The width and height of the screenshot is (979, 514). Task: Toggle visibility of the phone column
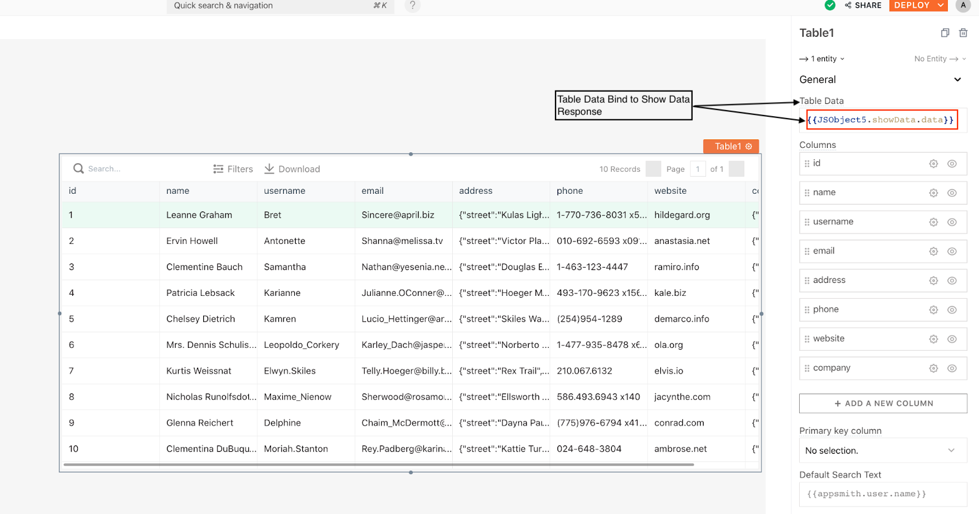click(x=951, y=310)
